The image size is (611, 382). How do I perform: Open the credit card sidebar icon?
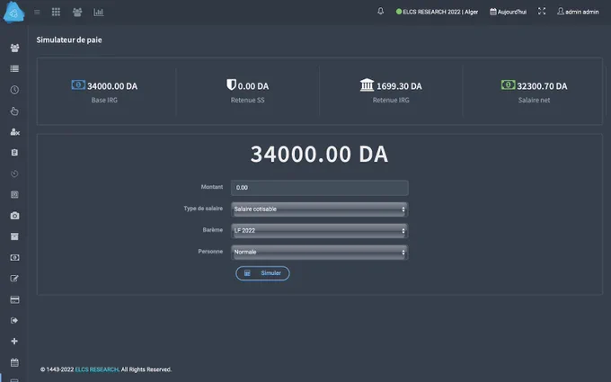pos(14,299)
